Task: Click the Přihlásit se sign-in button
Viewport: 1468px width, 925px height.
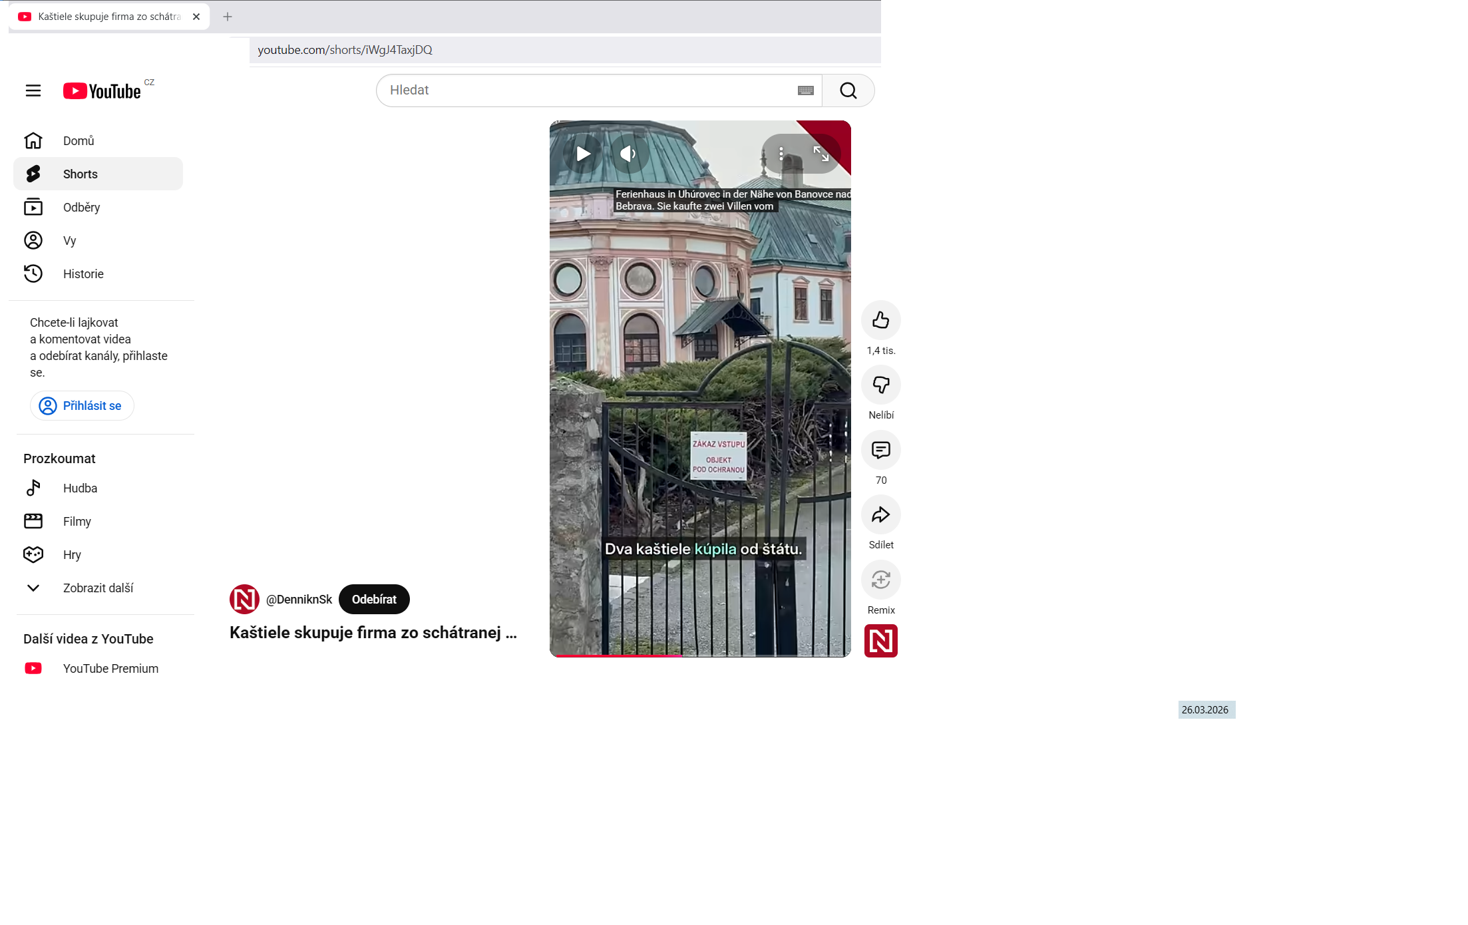Action: point(82,405)
